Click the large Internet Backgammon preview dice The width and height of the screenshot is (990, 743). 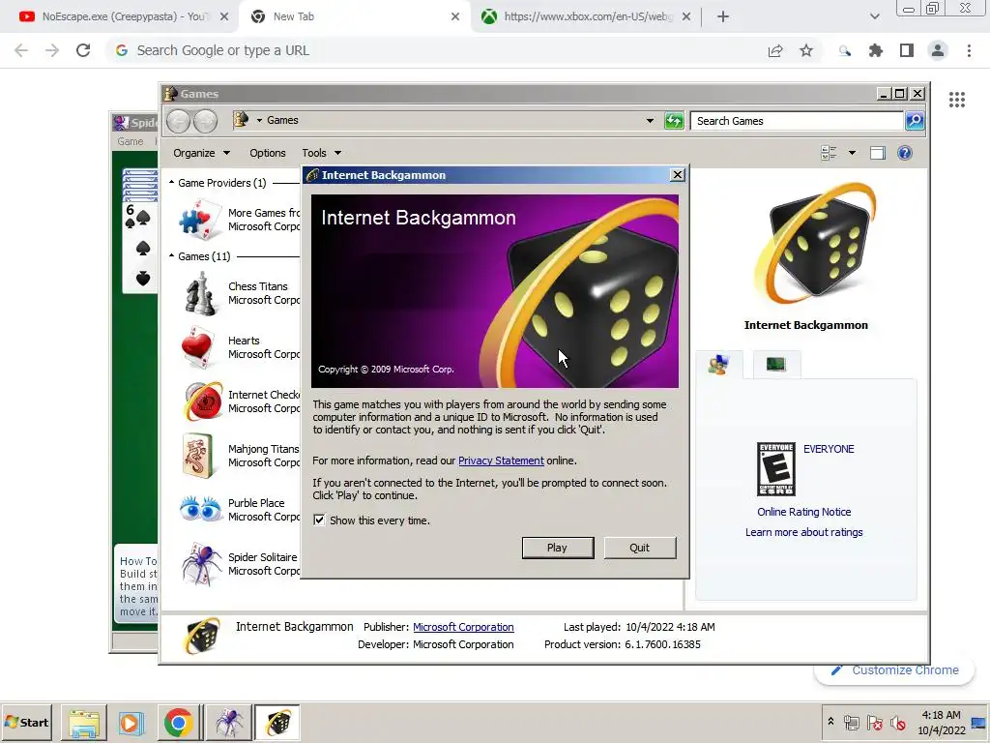tap(815, 242)
